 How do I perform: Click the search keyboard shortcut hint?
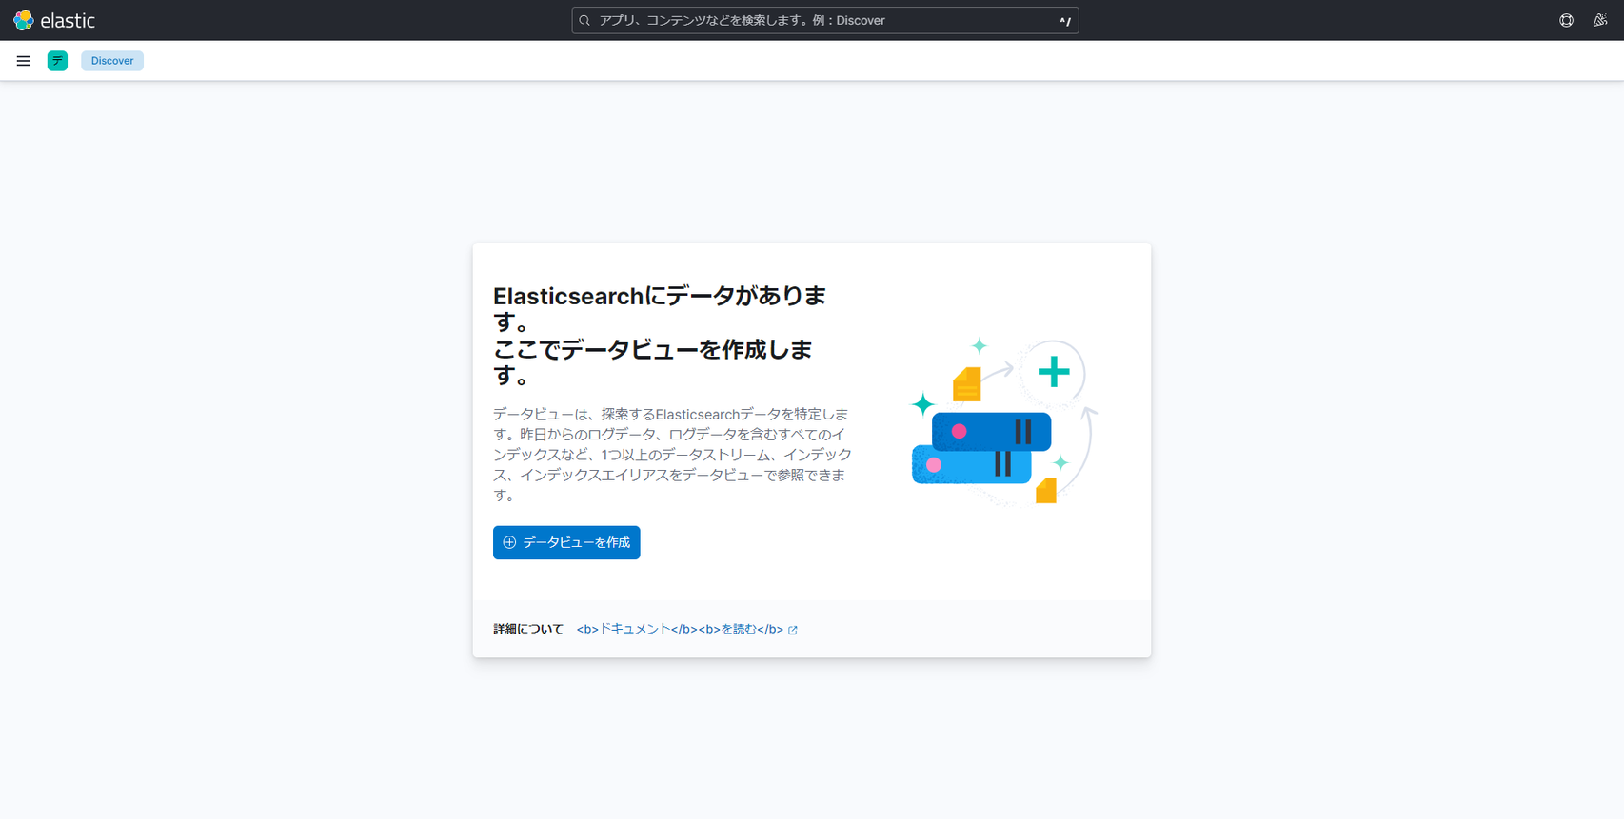1065,20
